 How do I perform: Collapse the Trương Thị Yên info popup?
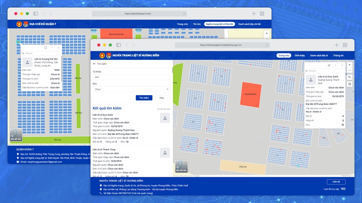click(x=52, y=48)
